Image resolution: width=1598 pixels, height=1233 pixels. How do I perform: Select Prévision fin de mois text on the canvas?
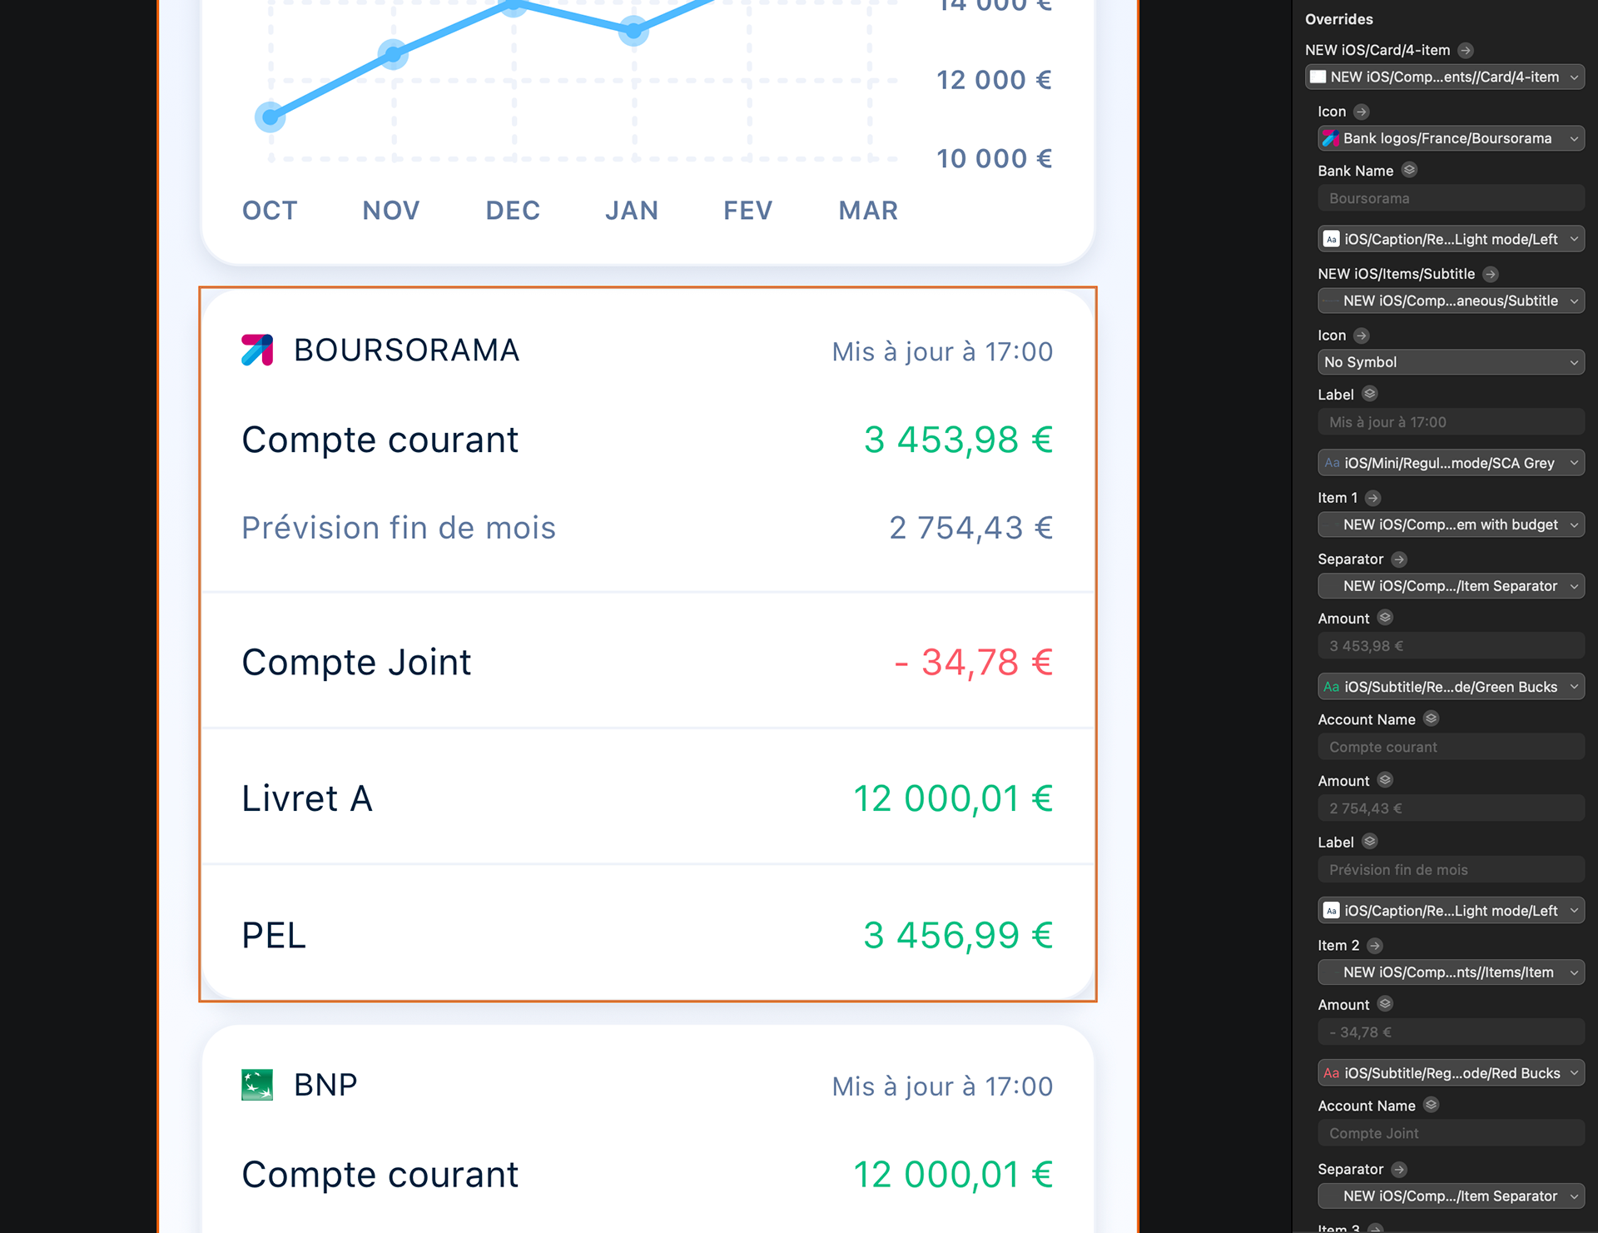tap(399, 528)
